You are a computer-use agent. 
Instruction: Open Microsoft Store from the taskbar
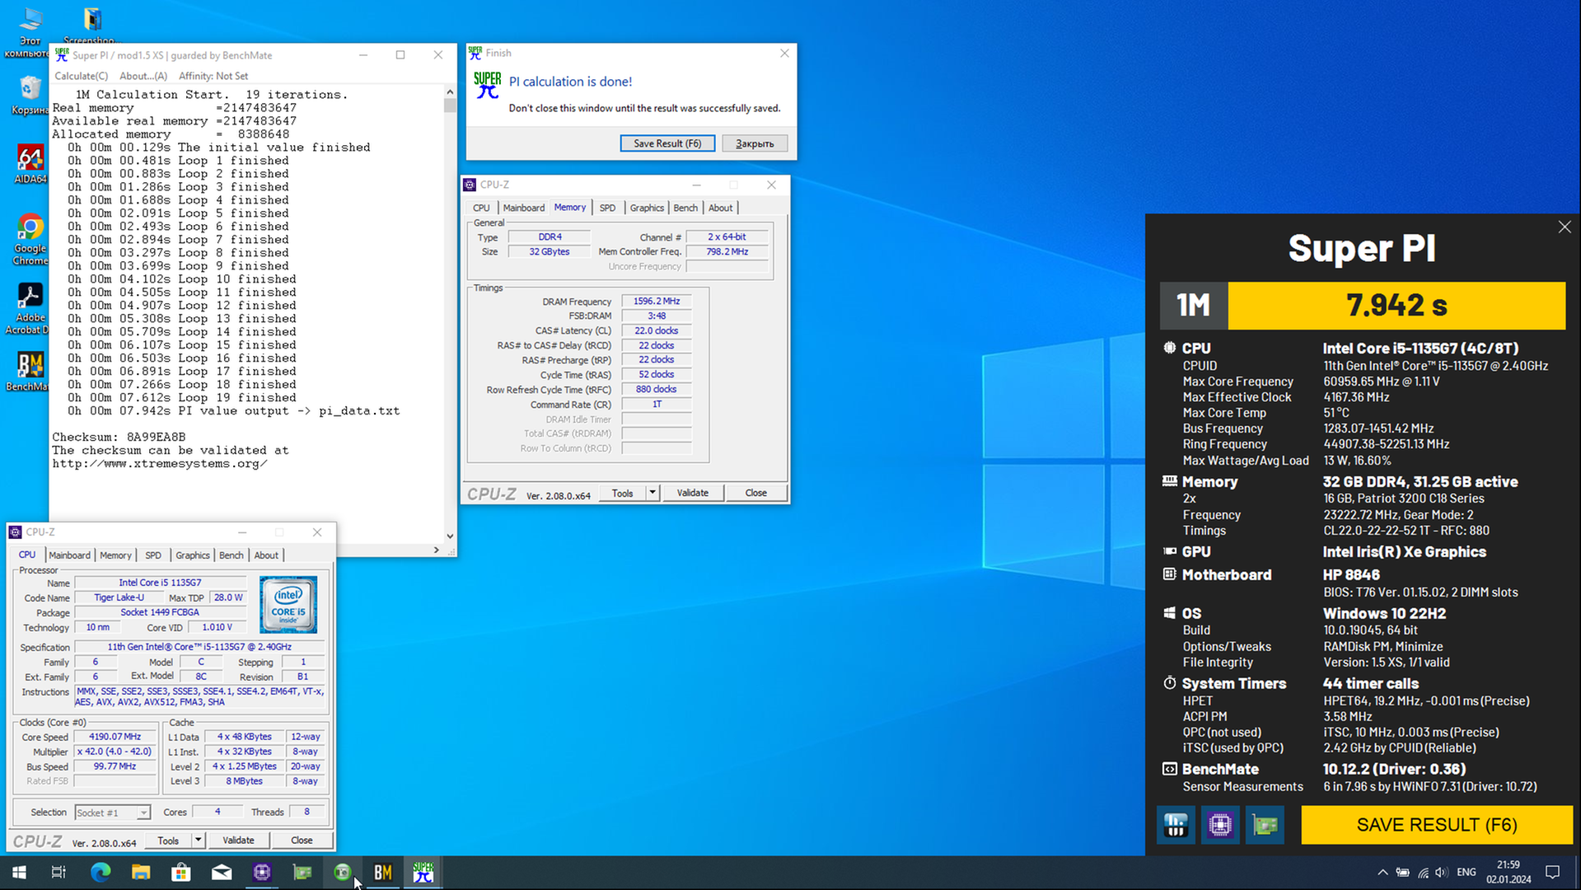tap(180, 872)
